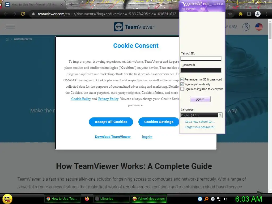Launch Firefox from the taskbar
Screen dimensions: 272x204
coord(87,199)
